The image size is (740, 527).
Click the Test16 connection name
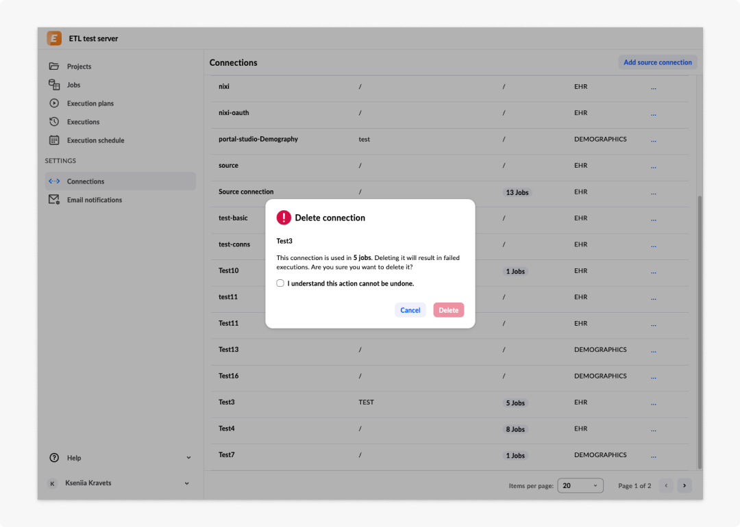coord(228,376)
